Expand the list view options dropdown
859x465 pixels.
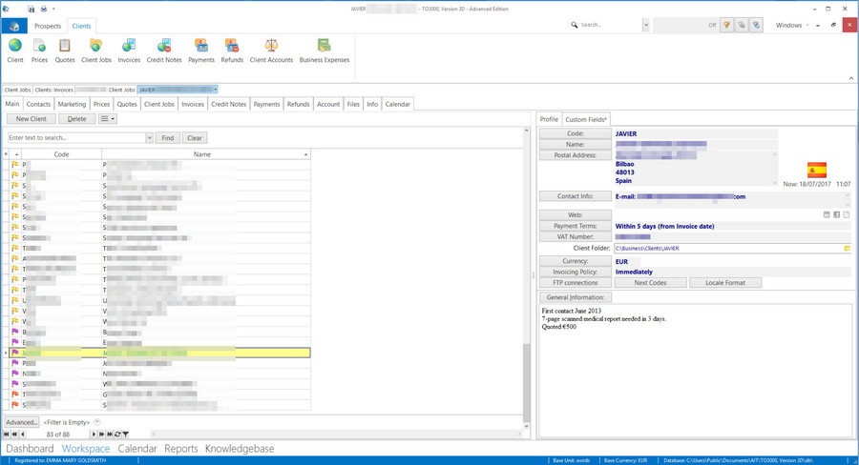coord(108,119)
